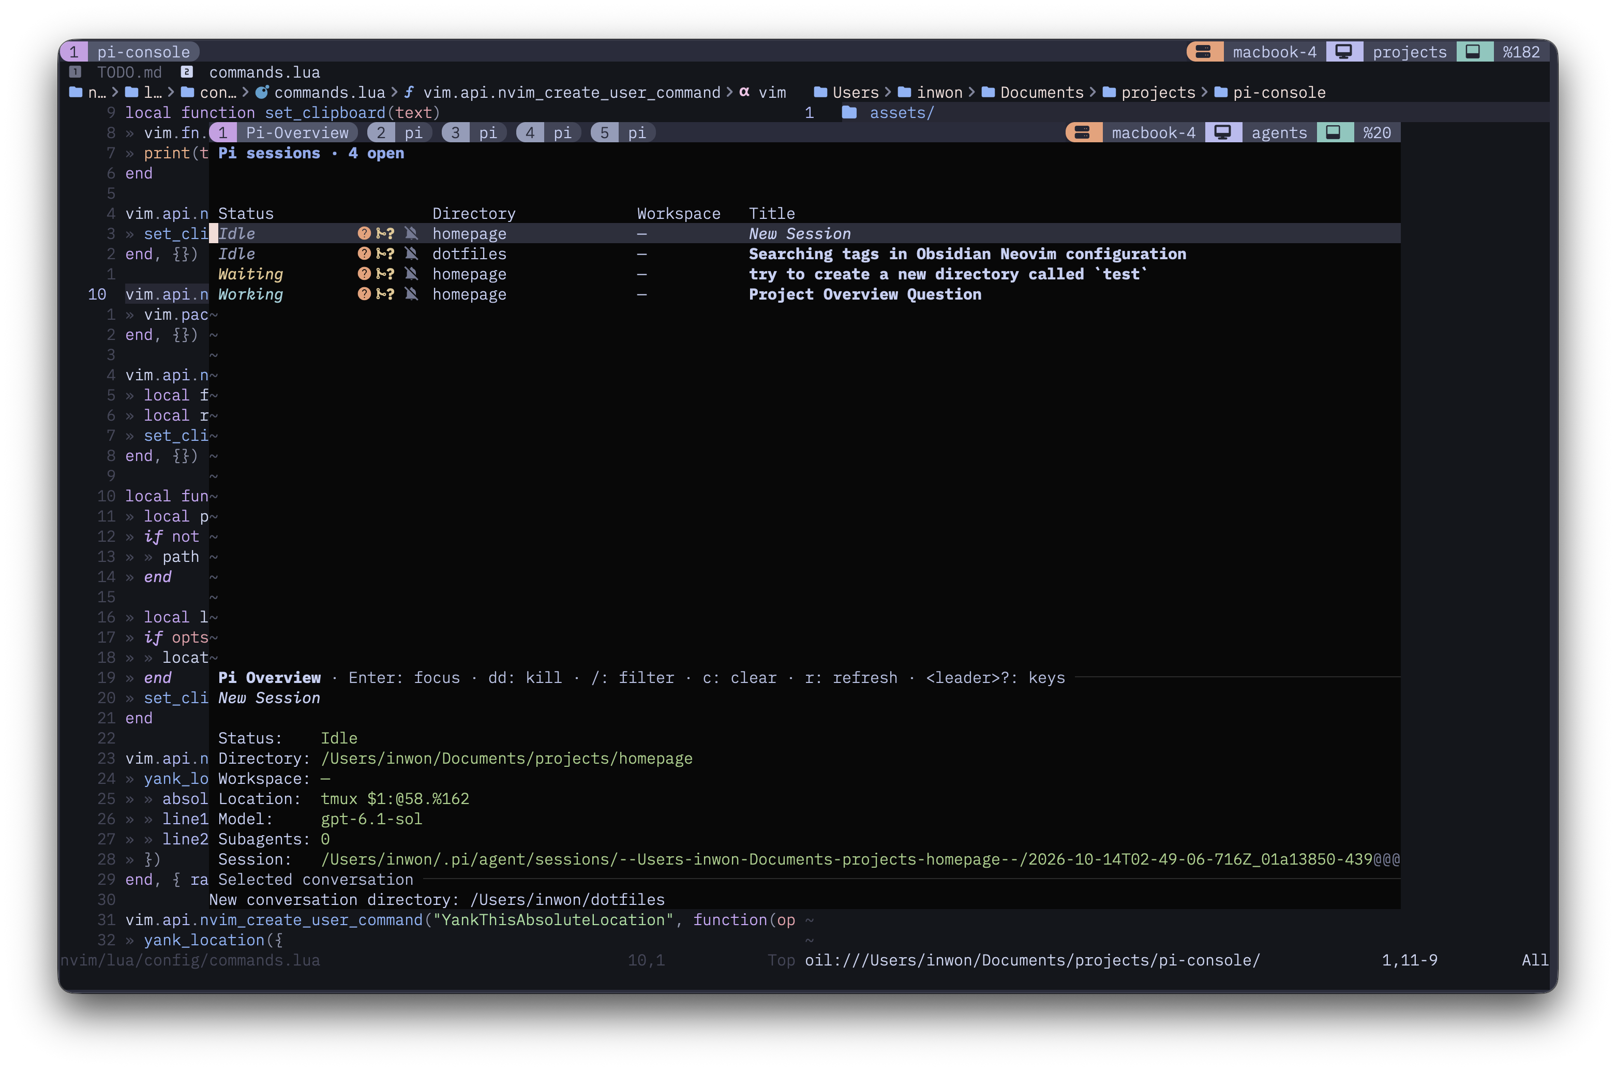The height and width of the screenshot is (1070, 1616).
Task: Click the projects folder breadcrumb
Action: click(1149, 92)
